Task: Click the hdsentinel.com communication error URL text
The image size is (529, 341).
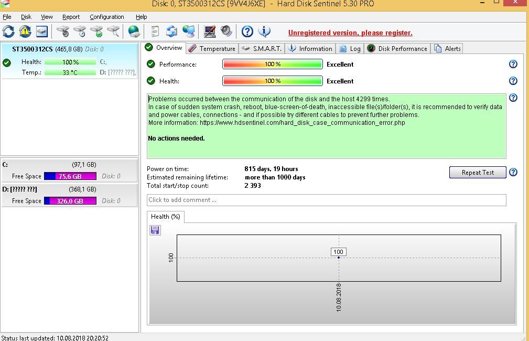Action: [x=303, y=123]
